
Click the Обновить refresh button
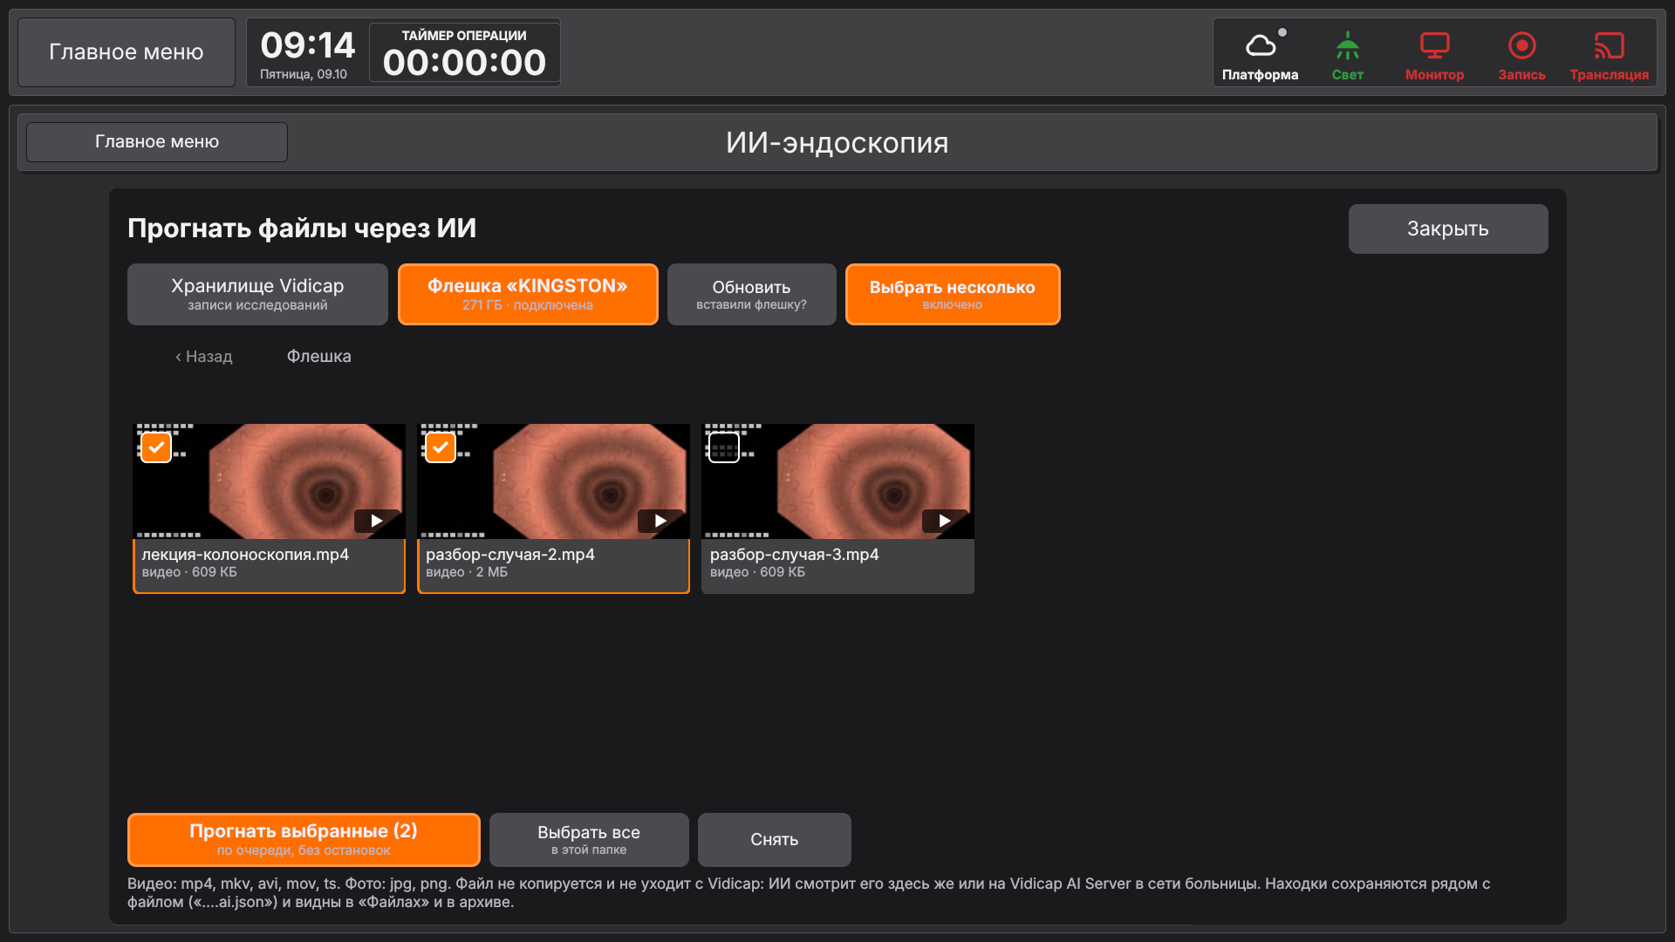751,295
